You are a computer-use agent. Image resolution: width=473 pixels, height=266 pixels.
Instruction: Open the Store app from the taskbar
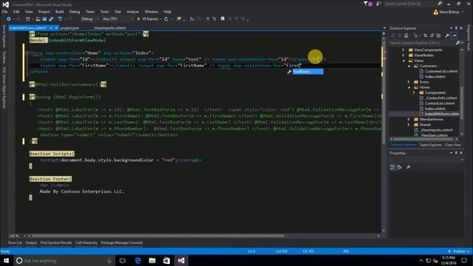(x=166, y=261)
